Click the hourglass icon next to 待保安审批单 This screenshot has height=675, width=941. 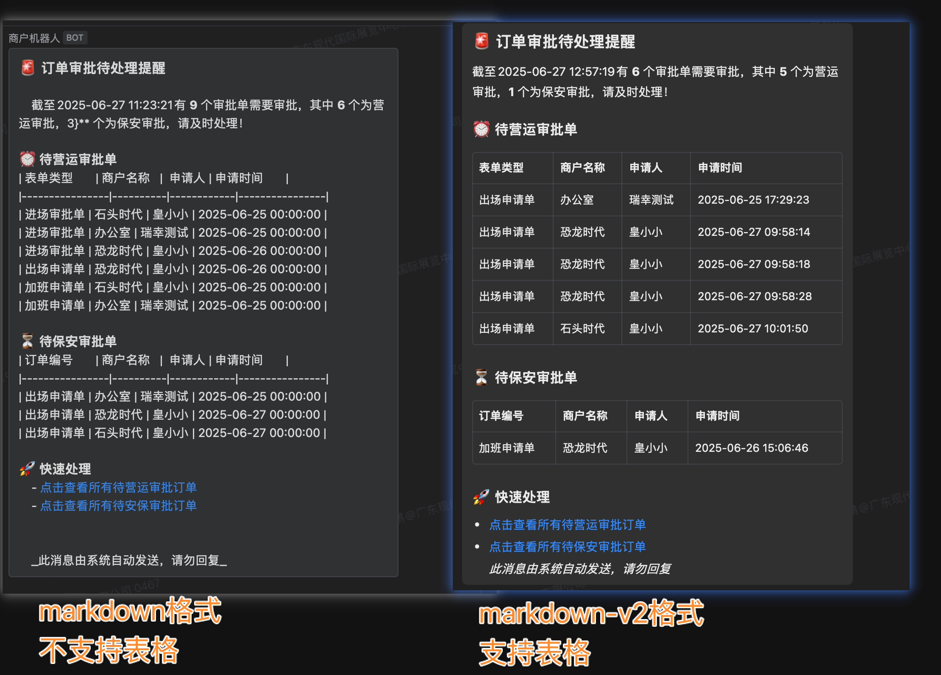(x=26, y=340)
